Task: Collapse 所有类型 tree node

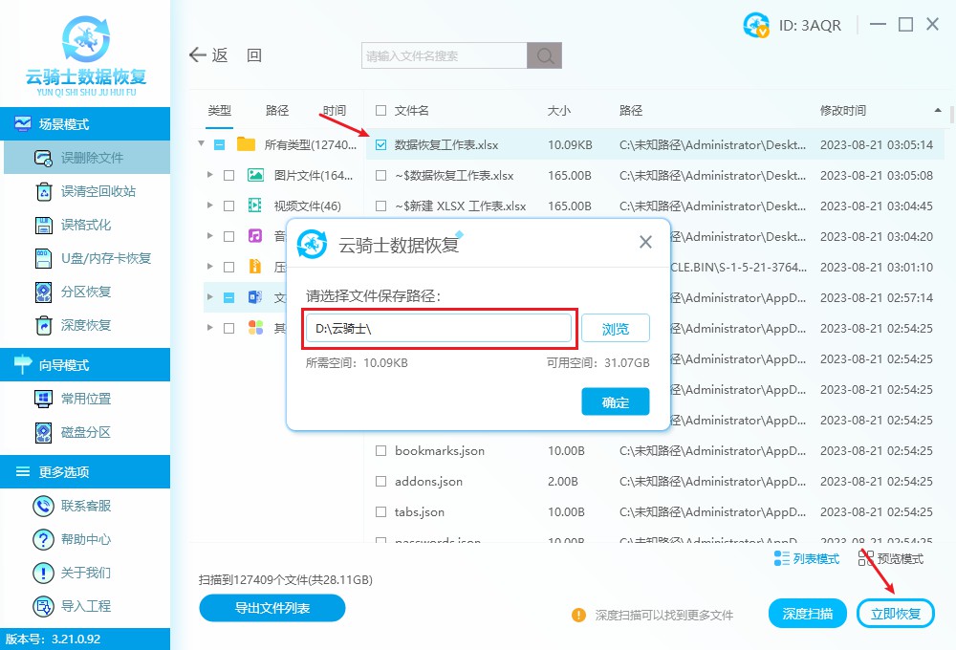Action: [201, 144]
